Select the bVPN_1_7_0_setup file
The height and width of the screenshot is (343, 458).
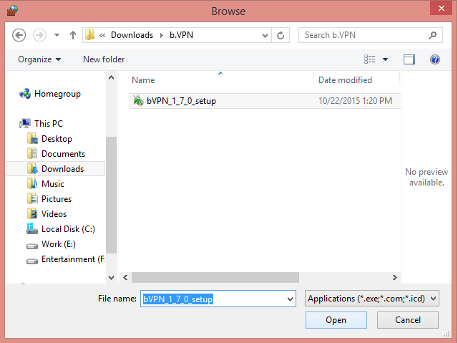click(x=181, y=101)
